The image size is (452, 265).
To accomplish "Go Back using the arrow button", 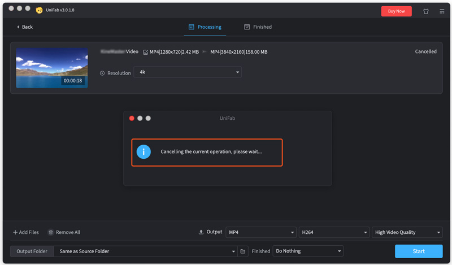I will (x=25, y=27).
